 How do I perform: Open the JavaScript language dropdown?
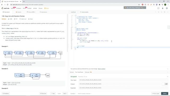tap(74, 12)
